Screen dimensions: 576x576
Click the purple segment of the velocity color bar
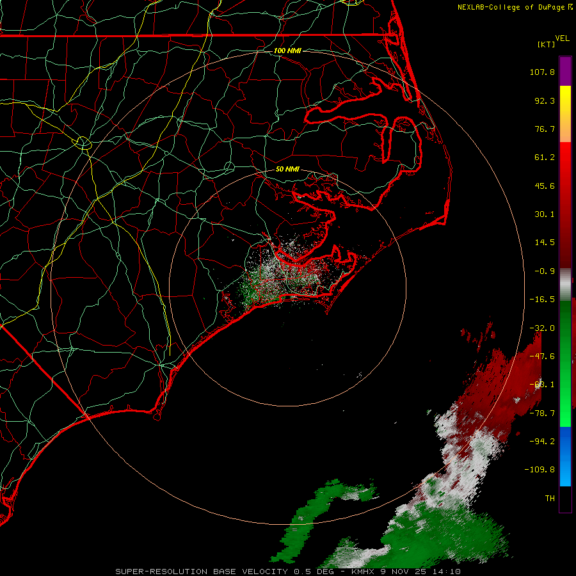[x=565, y=71]
